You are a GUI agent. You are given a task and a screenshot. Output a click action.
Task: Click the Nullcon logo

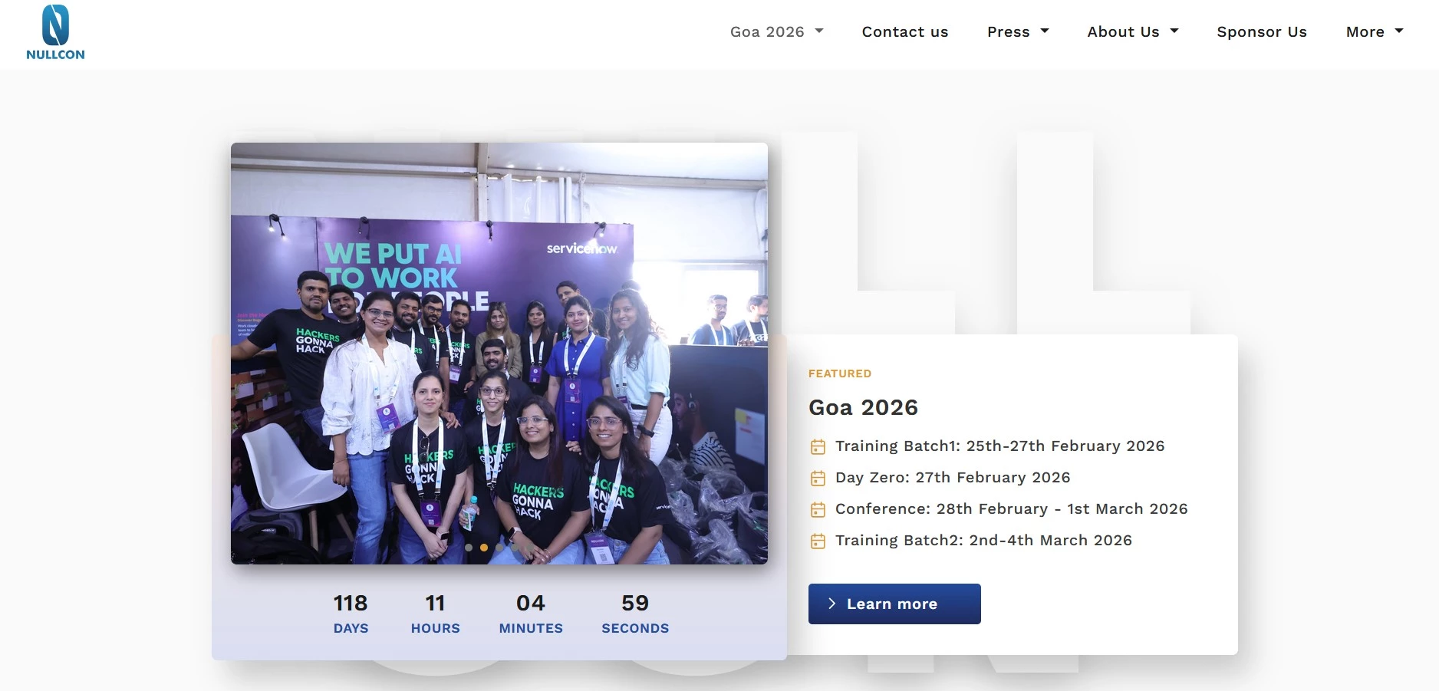[55, 32]
